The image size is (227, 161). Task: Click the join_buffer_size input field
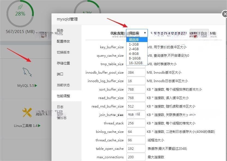136,115
